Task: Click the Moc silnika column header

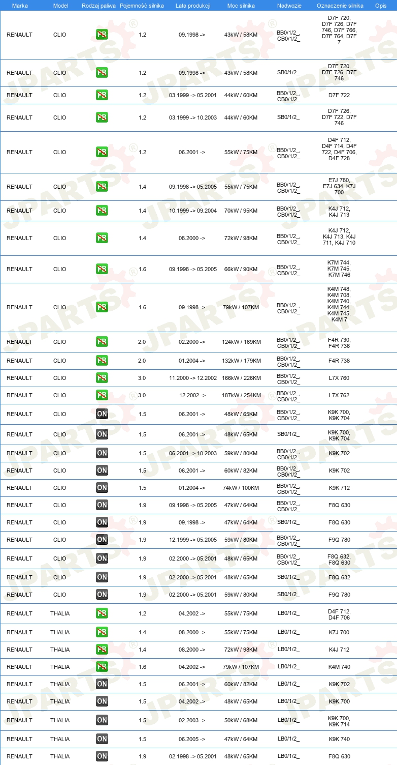Action: (x=241, y=6)
